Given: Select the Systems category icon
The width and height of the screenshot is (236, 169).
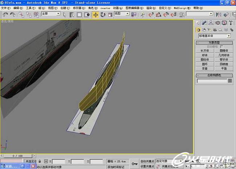Looking at the screenshot, I should tap(232, 30).
